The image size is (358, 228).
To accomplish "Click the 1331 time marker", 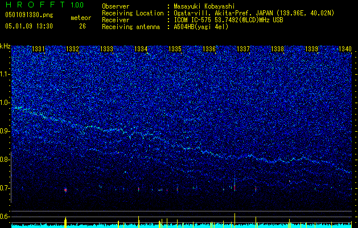I will (38, 48).
